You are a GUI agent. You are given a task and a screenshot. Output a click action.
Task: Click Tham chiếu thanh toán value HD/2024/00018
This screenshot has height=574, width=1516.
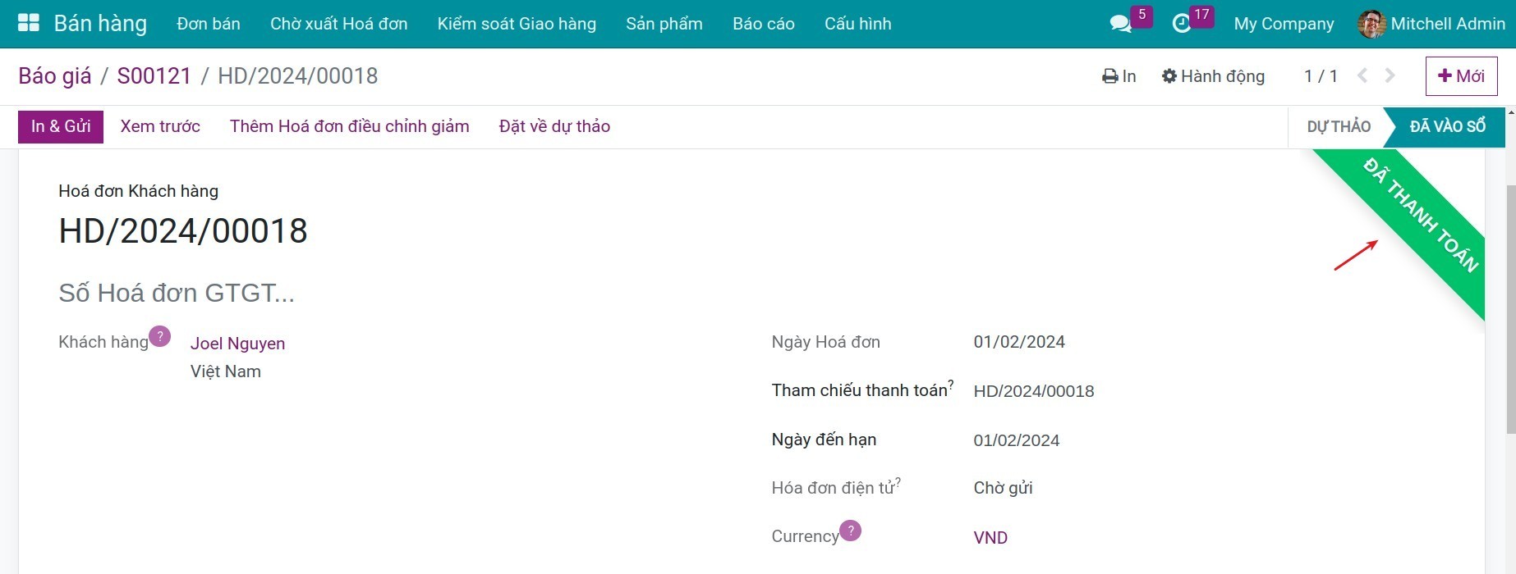pos(1034,391)
